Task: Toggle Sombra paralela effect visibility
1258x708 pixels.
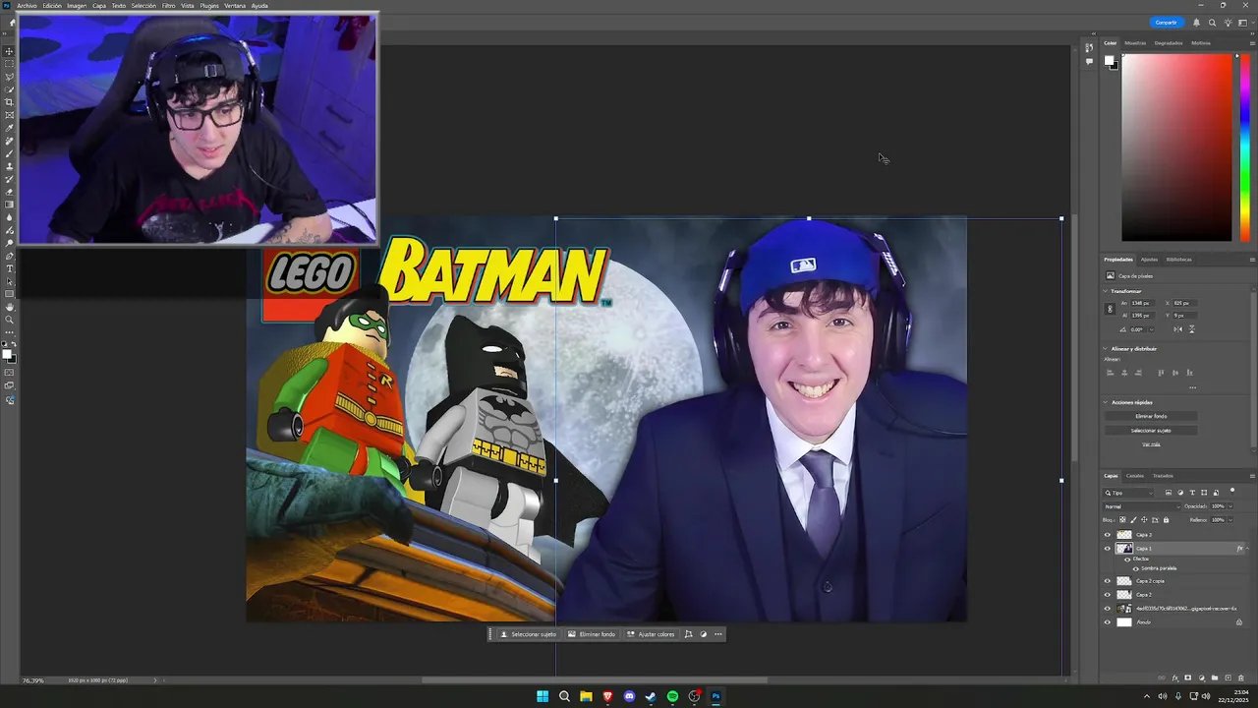Action: 1136,568
